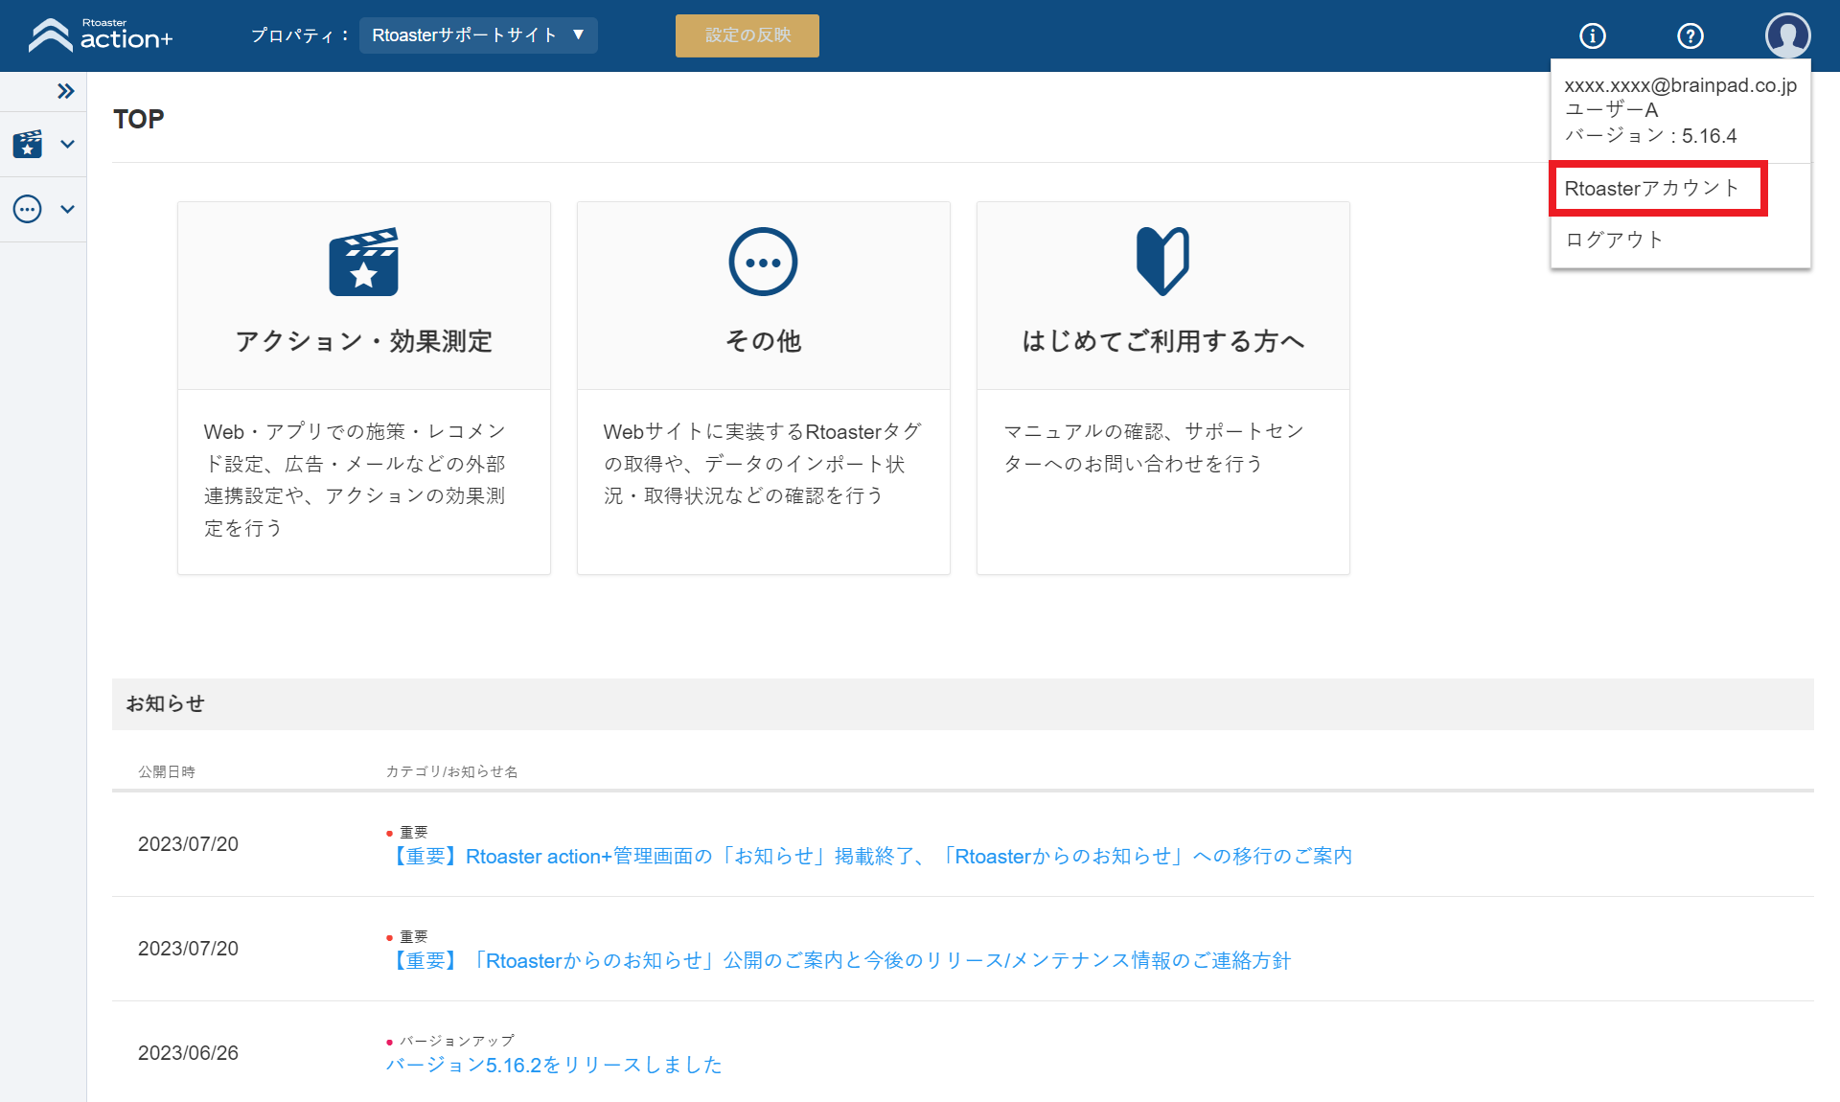Image resolution: width=1840 pixels, height=1102 pixels.
Task: Open the お知らせ掲載終了 migration notice link
Action: (868, 856)
